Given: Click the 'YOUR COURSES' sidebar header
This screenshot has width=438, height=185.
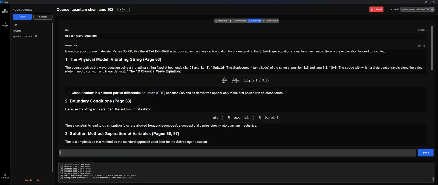Looking at the screenshot, I should click(23, 10).
